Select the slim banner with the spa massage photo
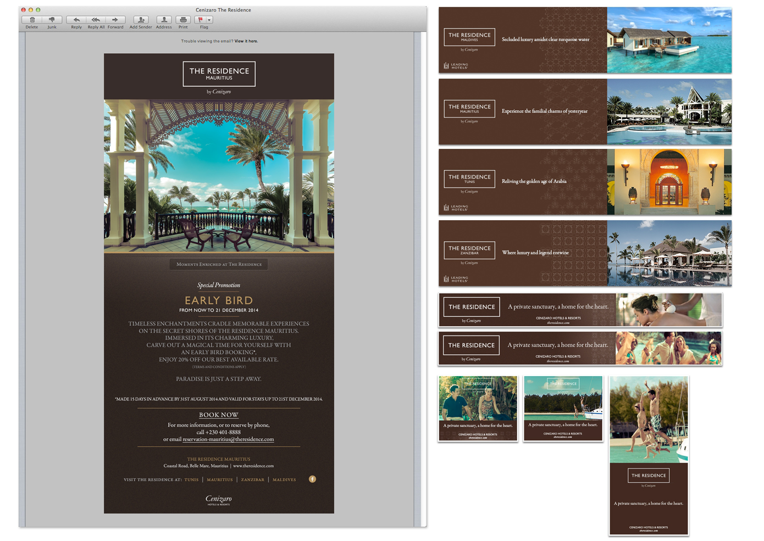764x541 pixels. coord(580,310)
